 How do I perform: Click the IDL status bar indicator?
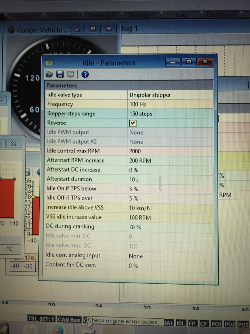click(180, 323)
